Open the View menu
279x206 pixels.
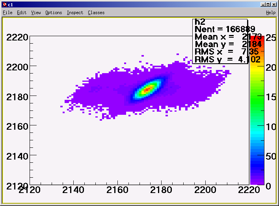coord(36,13)
